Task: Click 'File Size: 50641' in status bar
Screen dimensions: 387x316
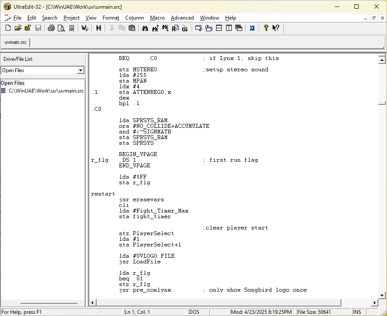Action: 323,312
